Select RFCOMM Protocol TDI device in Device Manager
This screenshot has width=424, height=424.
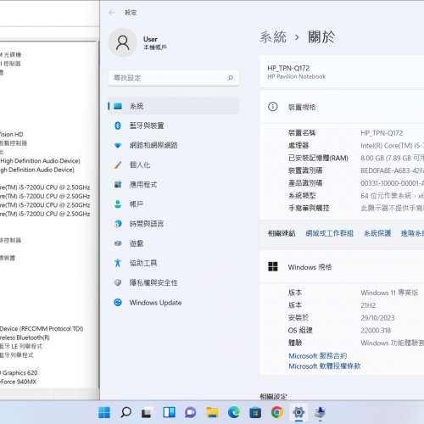pyautogui.click(x=42, y=329)
